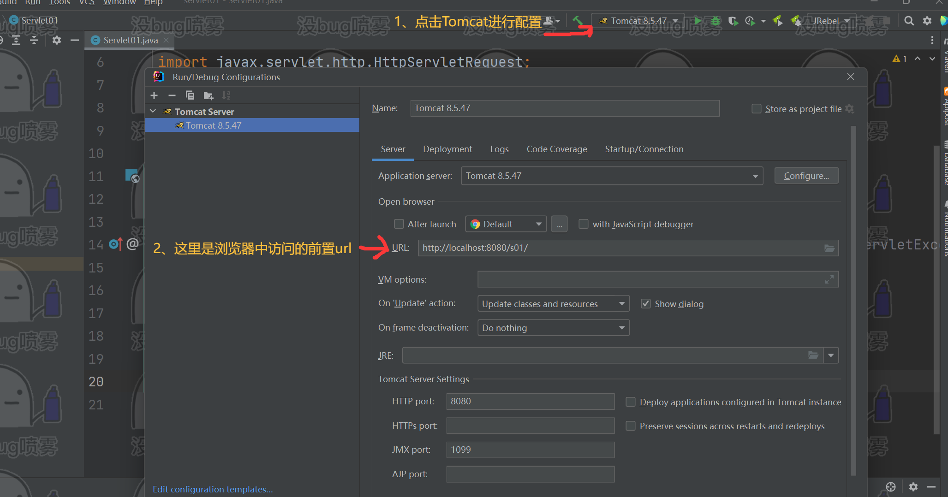The height and width of the screenshot is (497, 948).
Task: Uncheck the Show dialog checkbox
Action: click(x=646, y=304)
